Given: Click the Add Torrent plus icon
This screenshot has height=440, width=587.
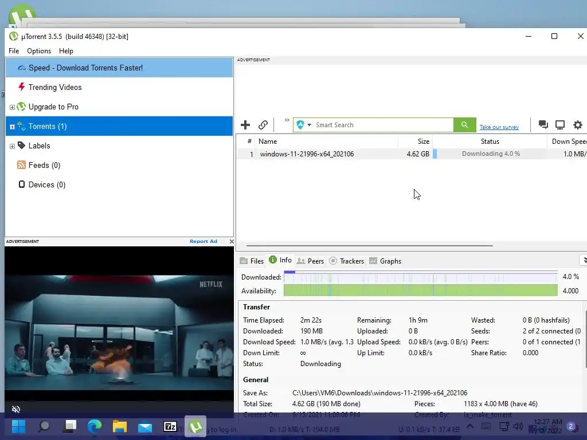Looking at the screenshot, I should click(245, 125).
